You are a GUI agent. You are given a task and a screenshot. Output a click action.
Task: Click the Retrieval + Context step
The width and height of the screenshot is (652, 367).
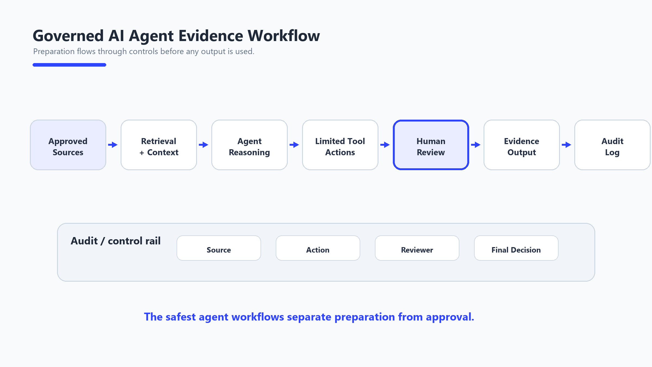(159, 145)
